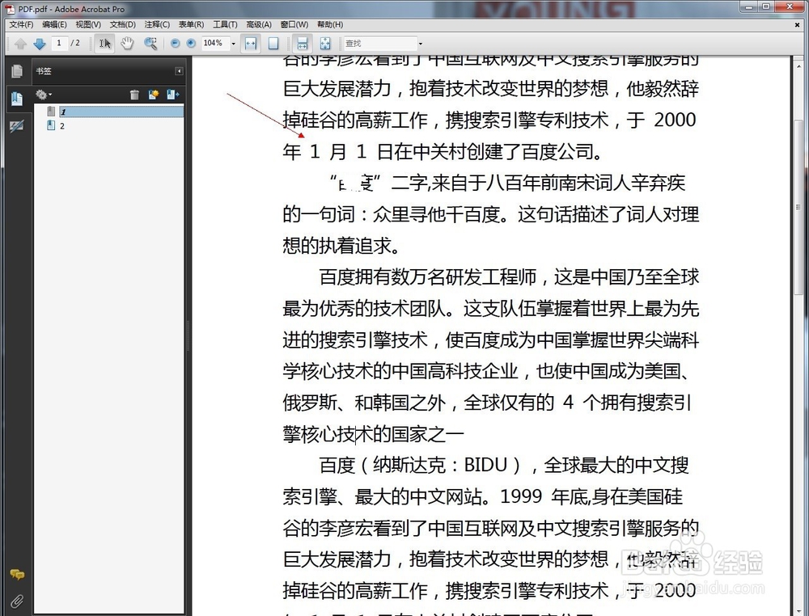This screenshot has width=809, height=616.
Task: Delete selected bookmark with trash icon
Action: [x=134, y=95]
